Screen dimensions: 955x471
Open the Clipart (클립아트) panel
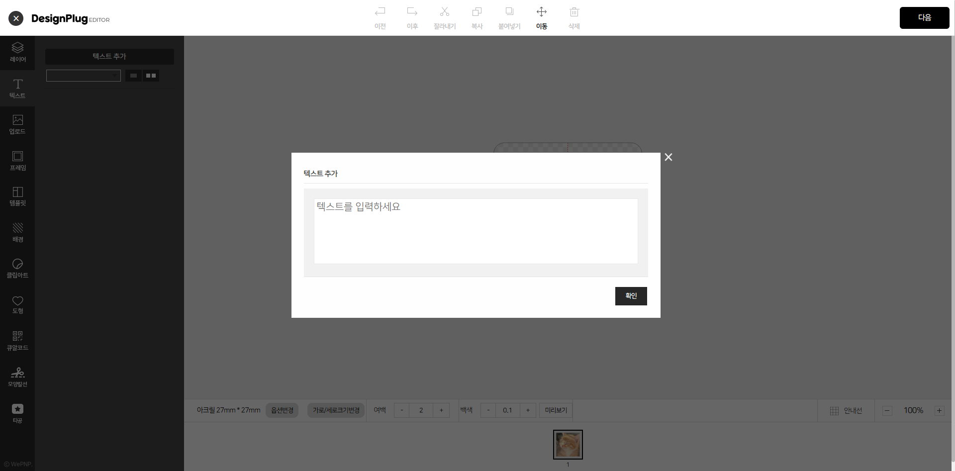click(x=17, y=268)
